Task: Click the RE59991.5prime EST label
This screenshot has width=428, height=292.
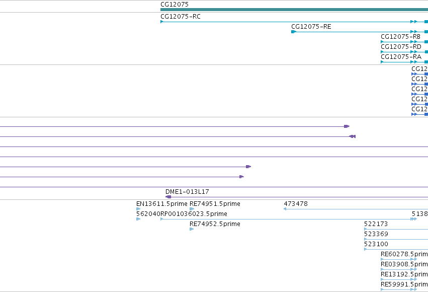Action: click(404, 284)
